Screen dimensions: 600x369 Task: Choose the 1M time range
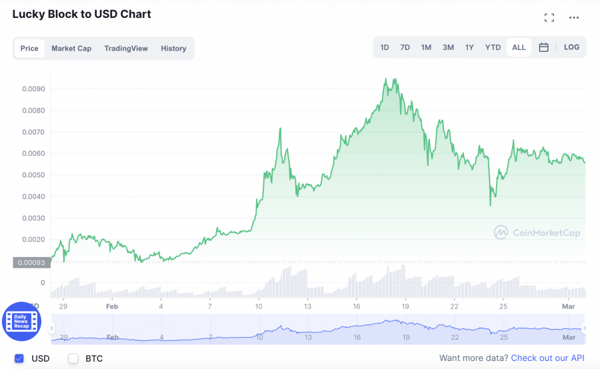click(426, 47)
